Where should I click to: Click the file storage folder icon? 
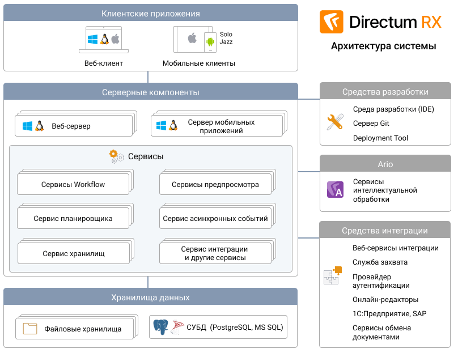[30, 329]
